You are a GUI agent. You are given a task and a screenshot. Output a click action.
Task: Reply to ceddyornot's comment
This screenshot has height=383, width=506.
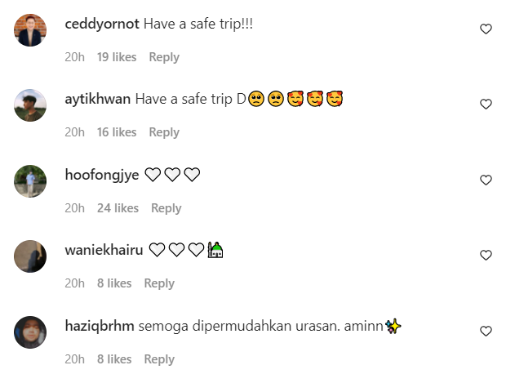pos(164,57)
